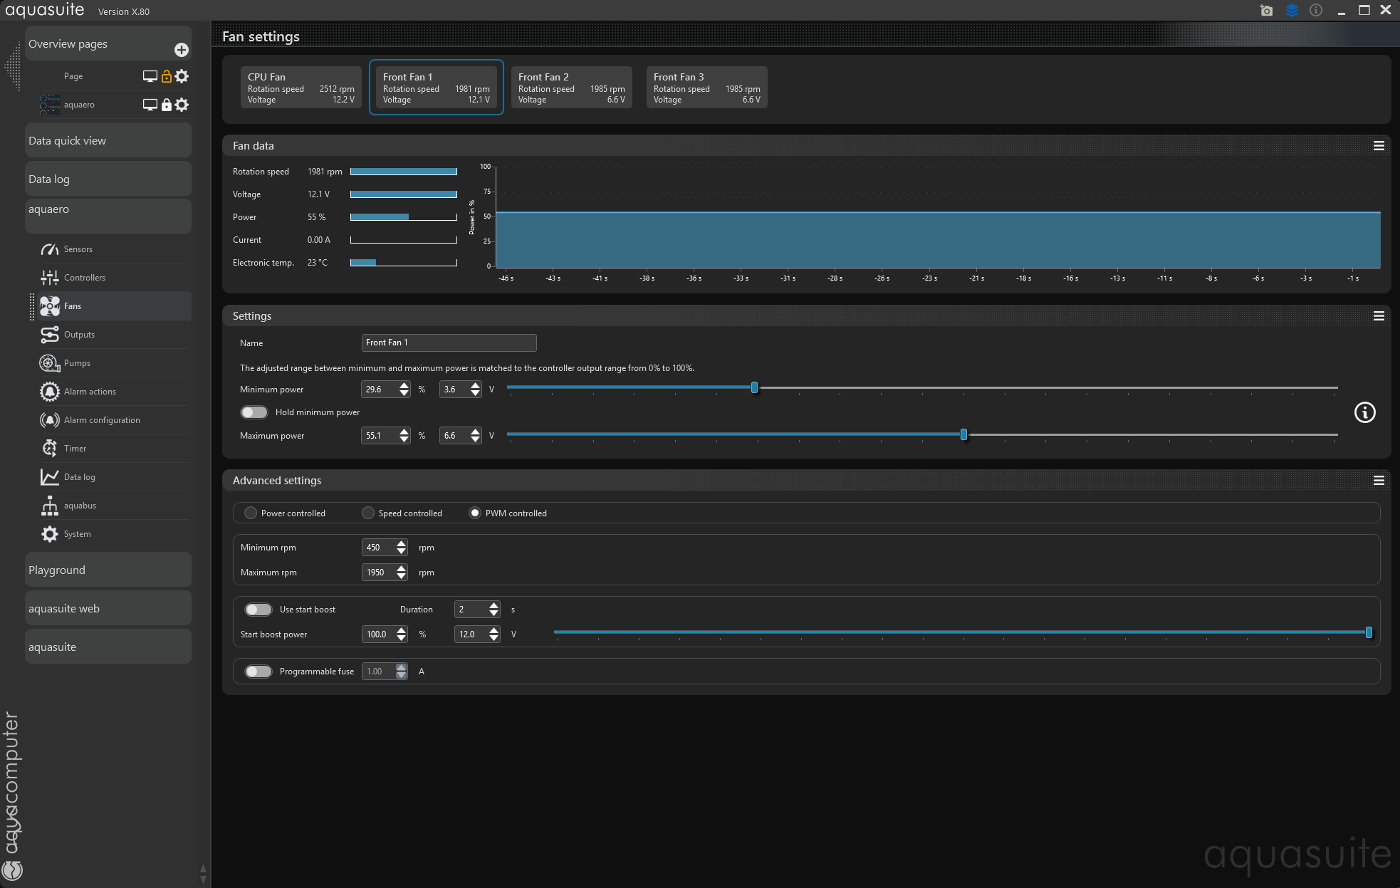Open the aquasuite web section
1400x888 pixels.
(x=108, y=608)
